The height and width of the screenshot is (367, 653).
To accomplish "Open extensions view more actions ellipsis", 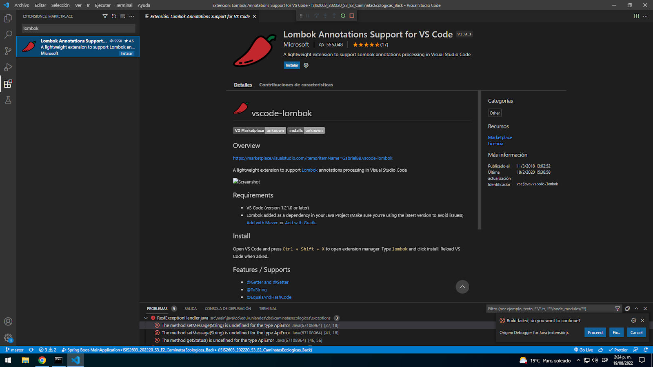I will [131, 16].
